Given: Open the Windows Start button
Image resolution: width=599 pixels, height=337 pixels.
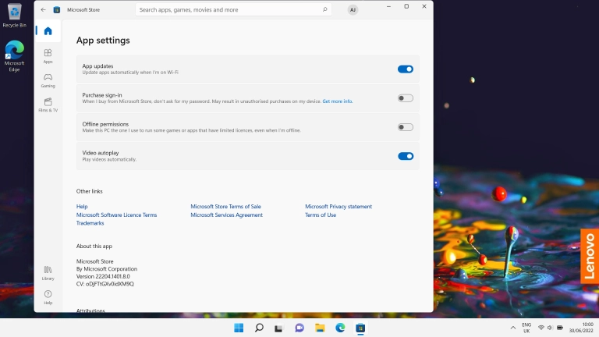Looking at the screenshot, I should pyautogui.click(x=239, y=328).
